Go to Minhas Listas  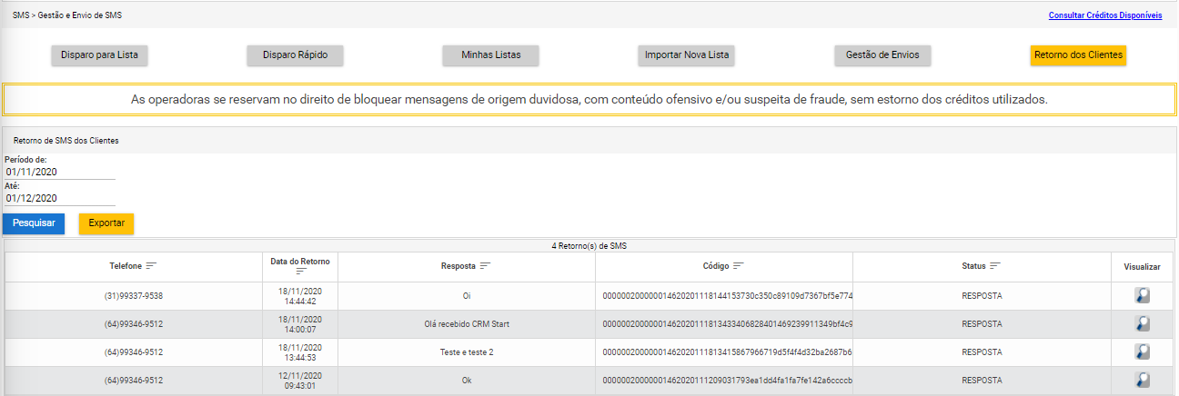click(491, 54)
